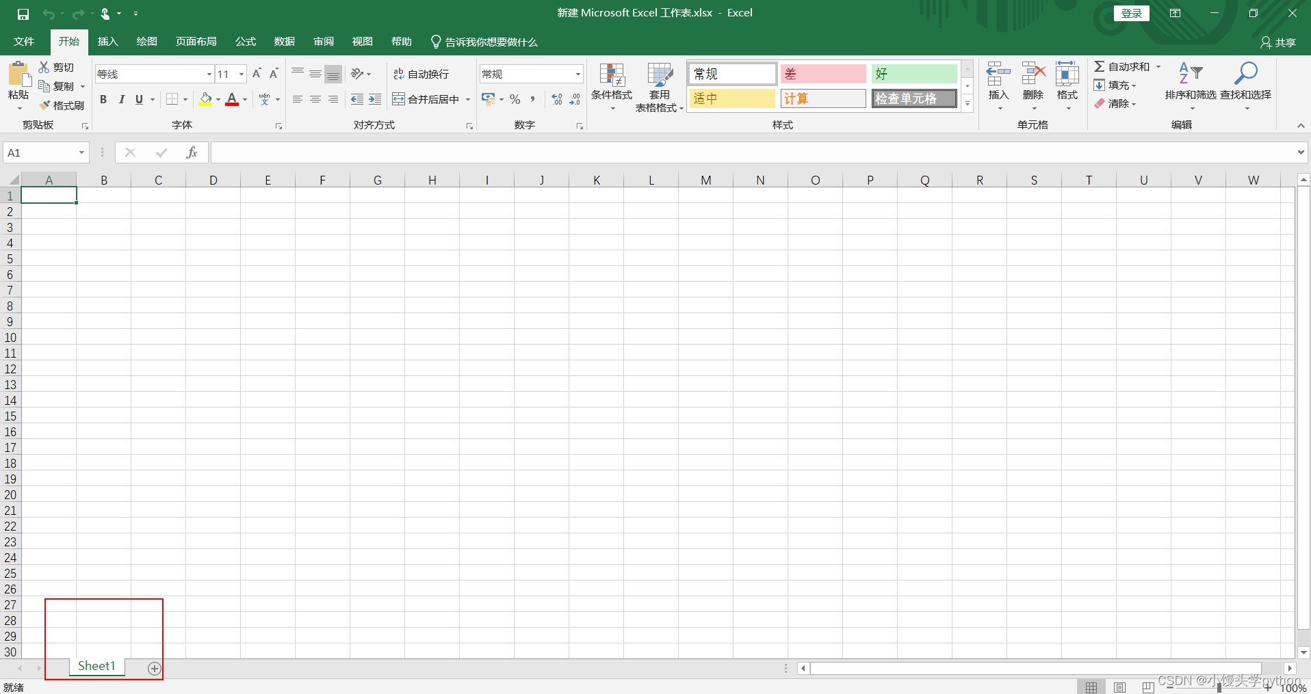
Task: Click the 登录 (Sign in) button
Action: [x=1132, y=13]
